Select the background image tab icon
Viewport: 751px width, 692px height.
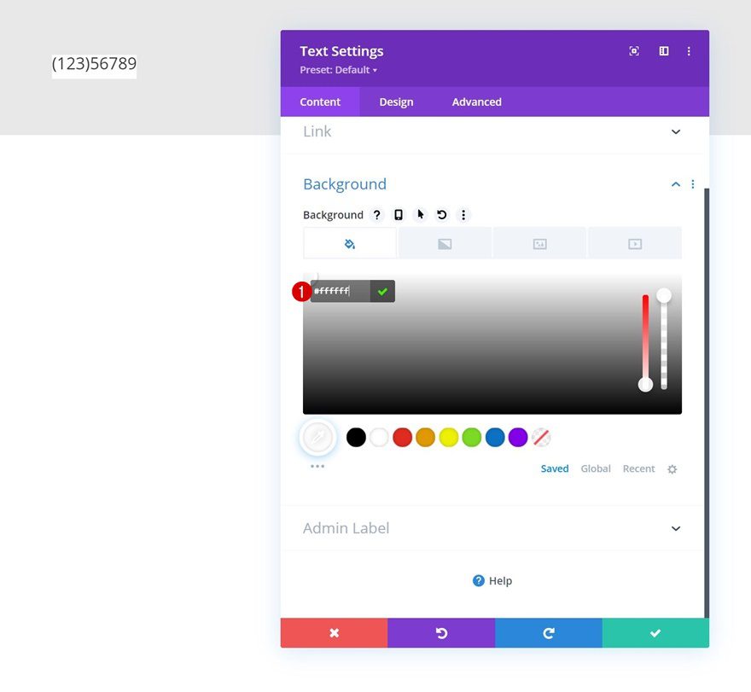[539, 242]
